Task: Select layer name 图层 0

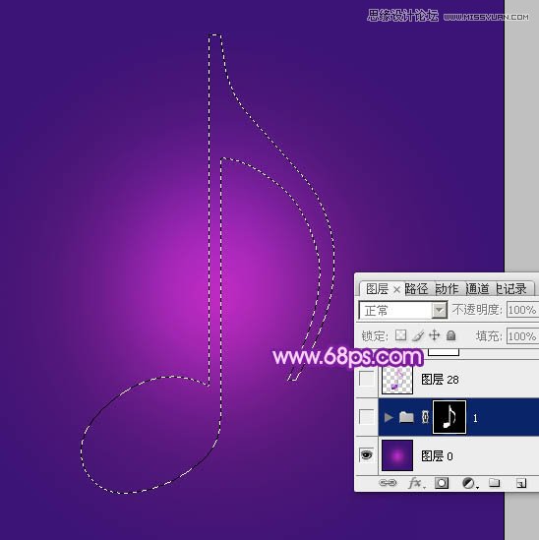Action: (437, 456)
